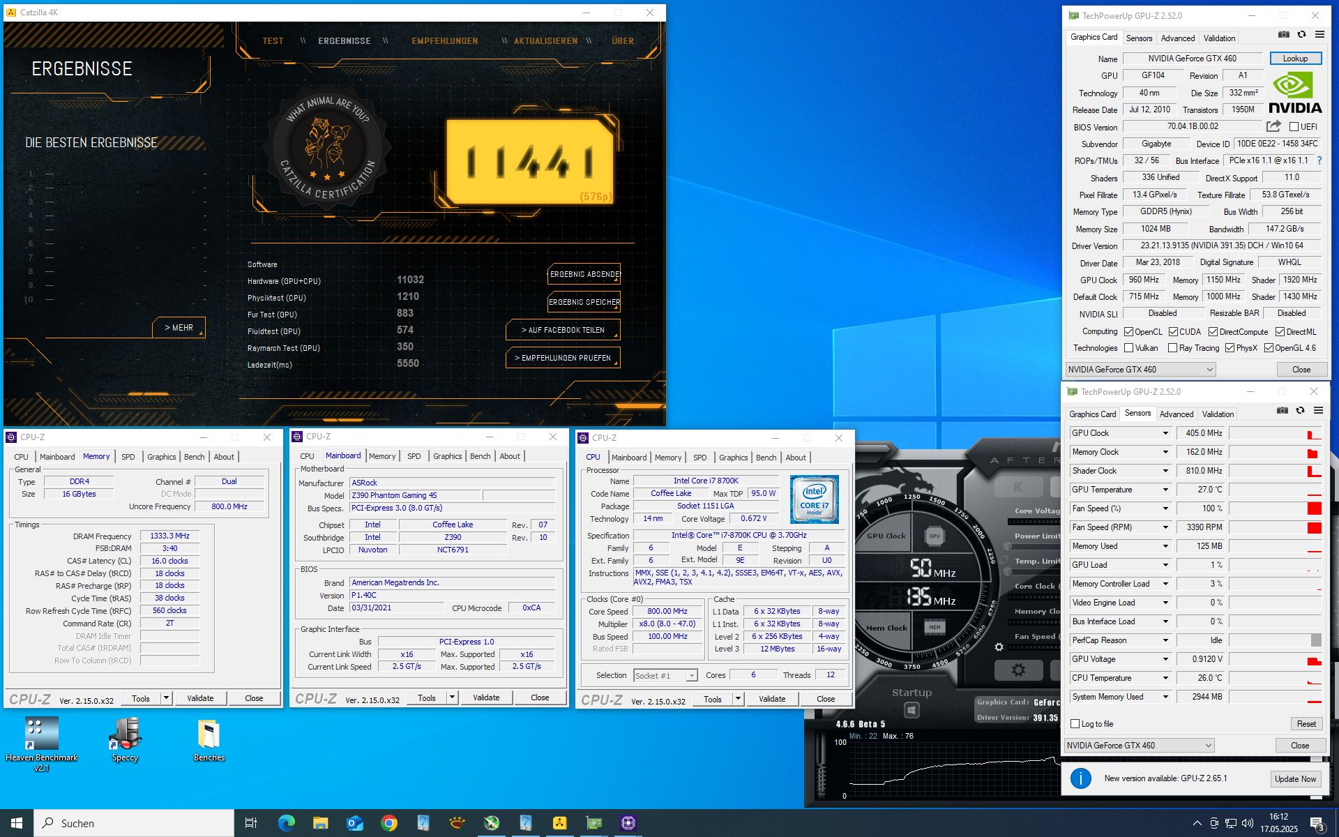The image size is (1339, 837).
Task: Open Outlook from the taskbar
Action: (x=354, y=823)
